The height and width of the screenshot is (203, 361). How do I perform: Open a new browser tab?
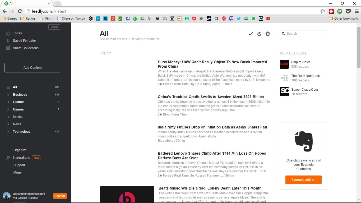[58, 3]
